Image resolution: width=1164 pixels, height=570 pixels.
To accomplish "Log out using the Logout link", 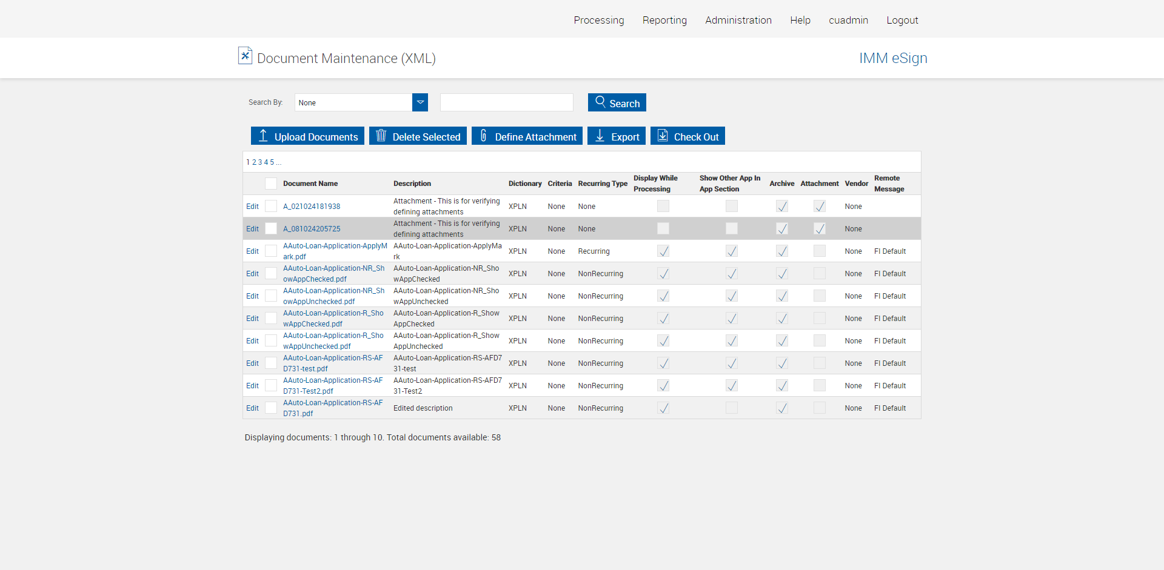I will [x=902, y=20].
